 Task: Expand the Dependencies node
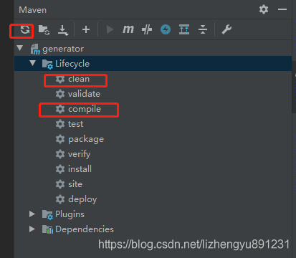(32, 229)
